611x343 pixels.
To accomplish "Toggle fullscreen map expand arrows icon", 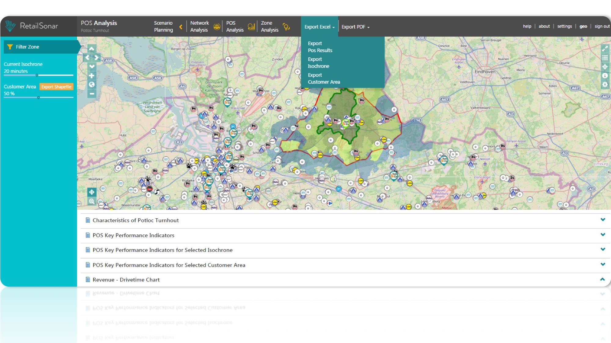I will pyautogui.click(x=605, y=49).
